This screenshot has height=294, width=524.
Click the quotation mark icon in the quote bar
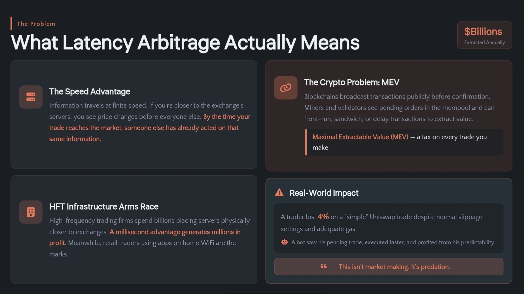324,266
